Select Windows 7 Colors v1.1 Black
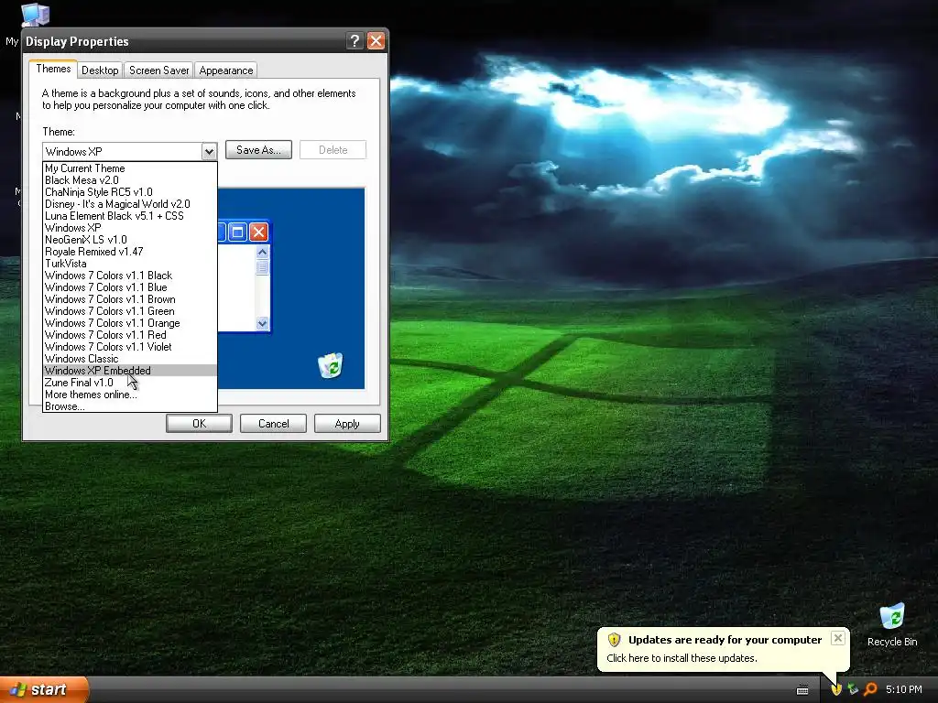Viewport: 938px width, 703px height. (130, 276)
